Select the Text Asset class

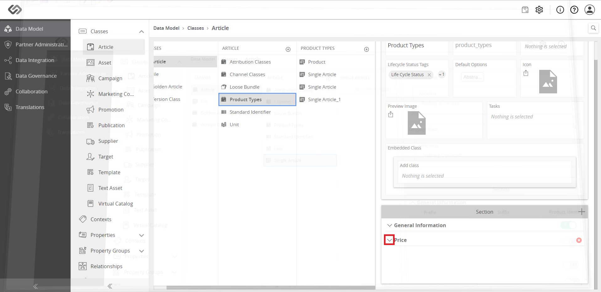(x=114, y=188)
